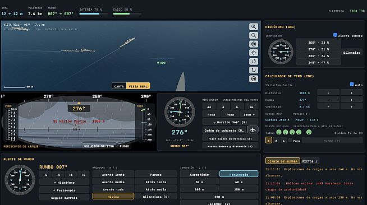
Task: Increase target Velocidad with plus button
Action: 351,106
